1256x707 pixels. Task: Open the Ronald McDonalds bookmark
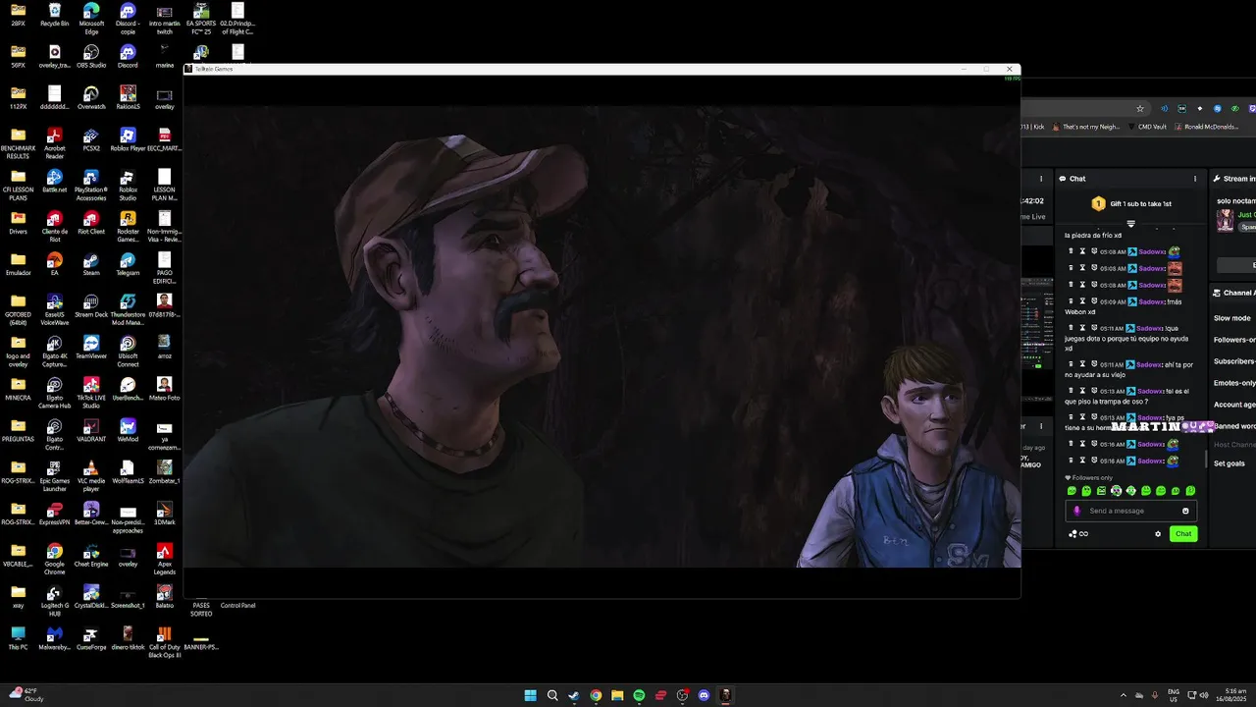tap(1206, 127)
